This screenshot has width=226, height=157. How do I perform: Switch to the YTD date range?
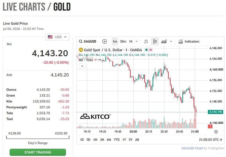[117, 140]
